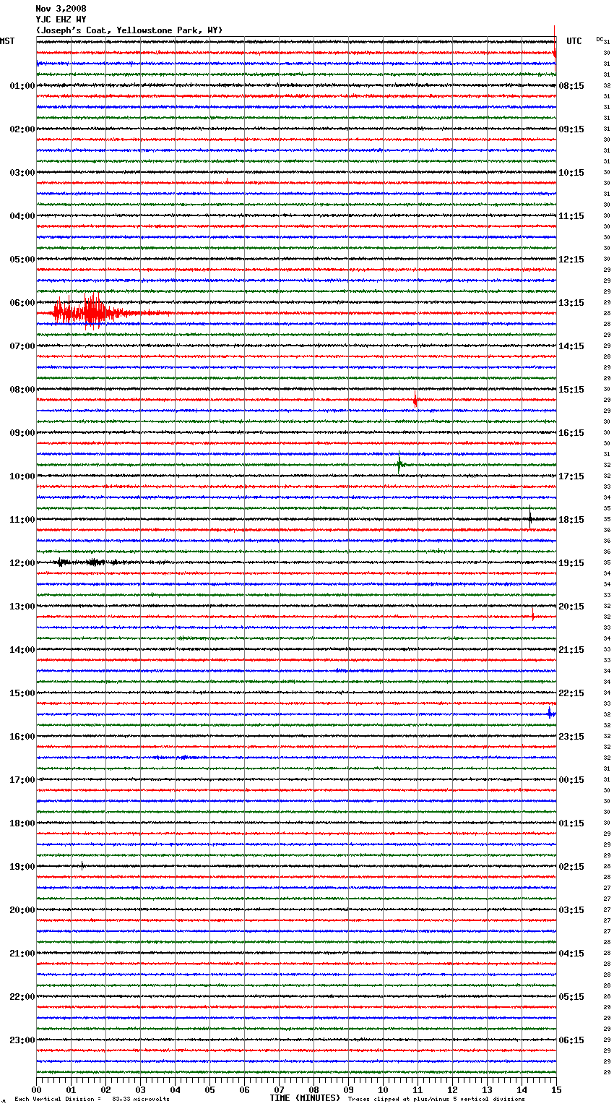Click the black spike on the 11:00 trace
Image resolution: width=614 pixels, height=1109 pixels.
click(530, 518)
